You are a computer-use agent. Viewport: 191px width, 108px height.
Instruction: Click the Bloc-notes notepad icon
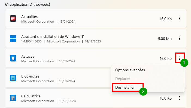coord(13,78)
